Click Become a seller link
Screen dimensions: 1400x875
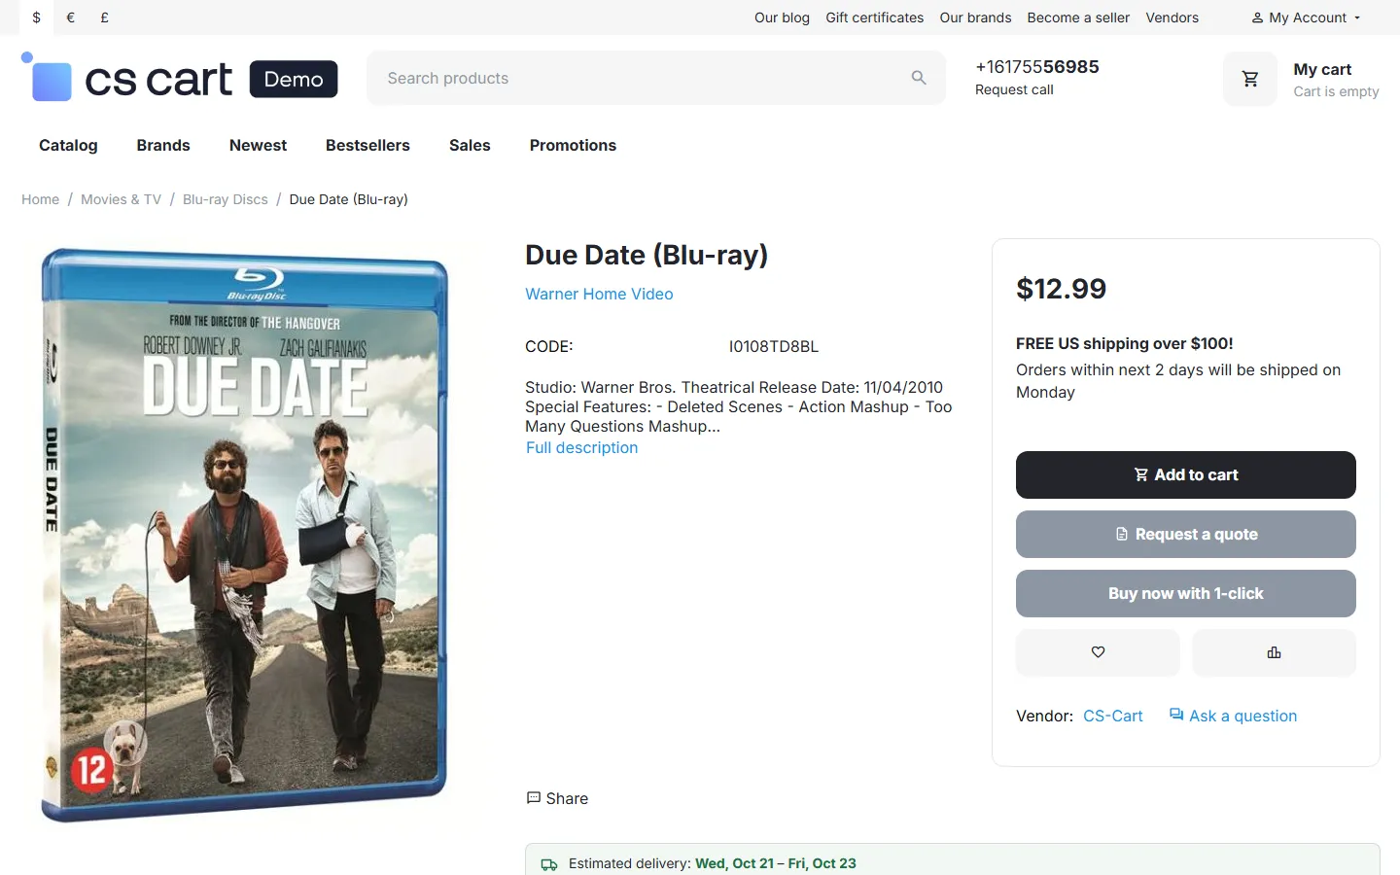click(1078, 17)
